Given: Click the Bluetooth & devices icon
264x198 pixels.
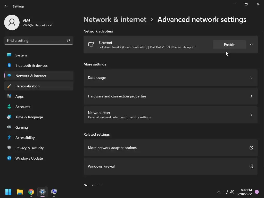Looking at the screenshot, I should (9, 65).
